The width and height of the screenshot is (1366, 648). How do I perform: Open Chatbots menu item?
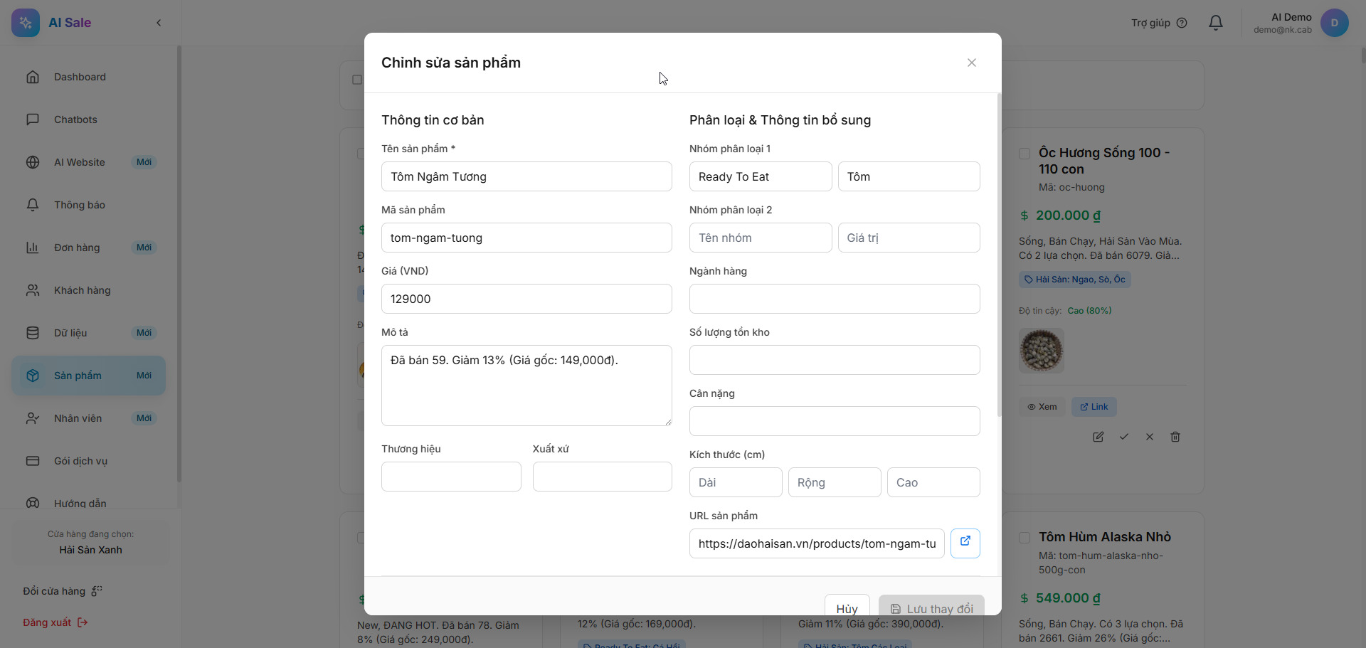point(75,119)
